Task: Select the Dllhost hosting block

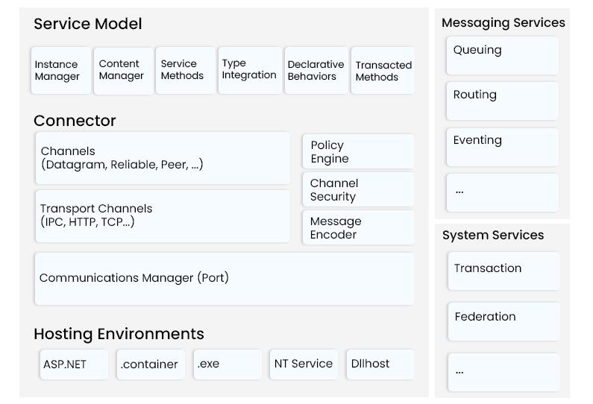Action: coord(380,364)
